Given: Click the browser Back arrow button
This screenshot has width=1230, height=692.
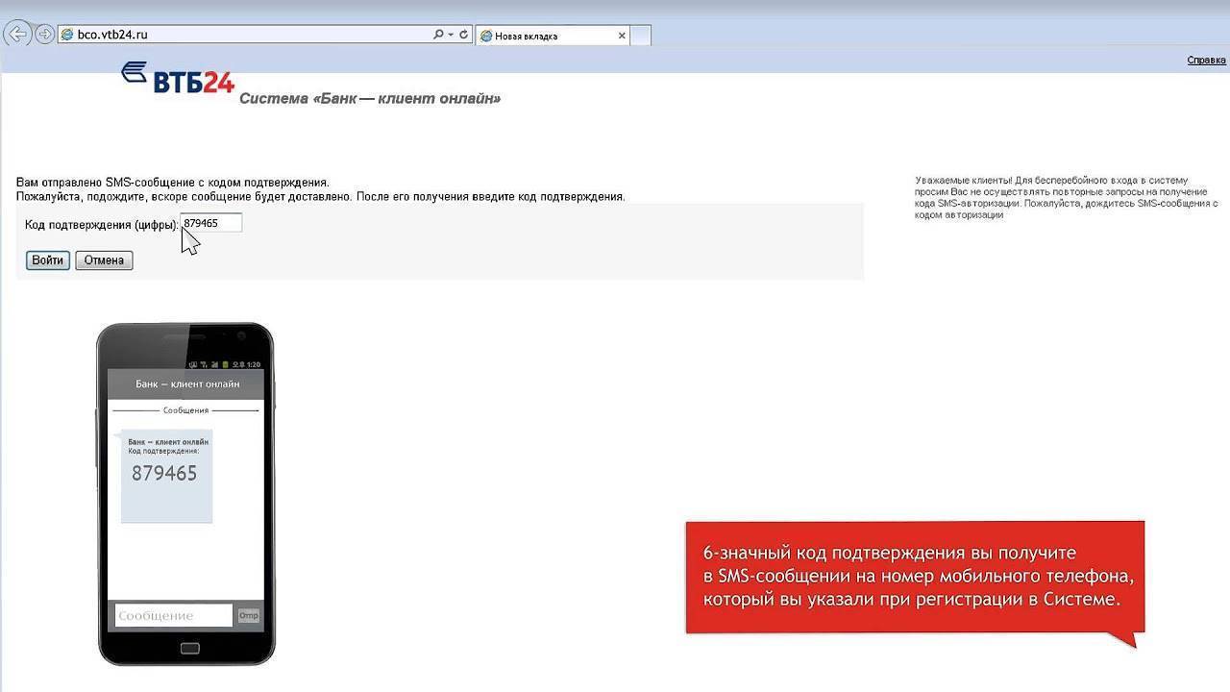Looking at the screenshot, I should pyautogui.click(x=17, y=35).
